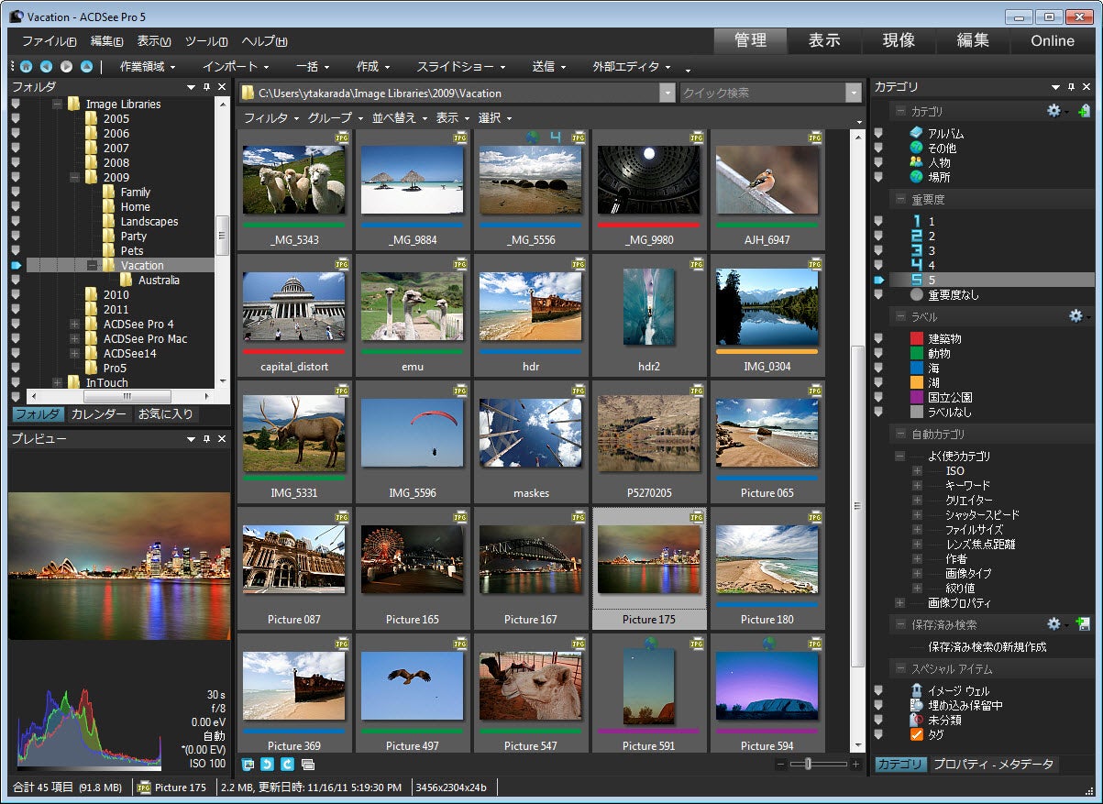This screenshot has height=804, width=1103.
Task: Toggle Easy-Select marker next to アルバム category
Action: click(x=878, y=134)
